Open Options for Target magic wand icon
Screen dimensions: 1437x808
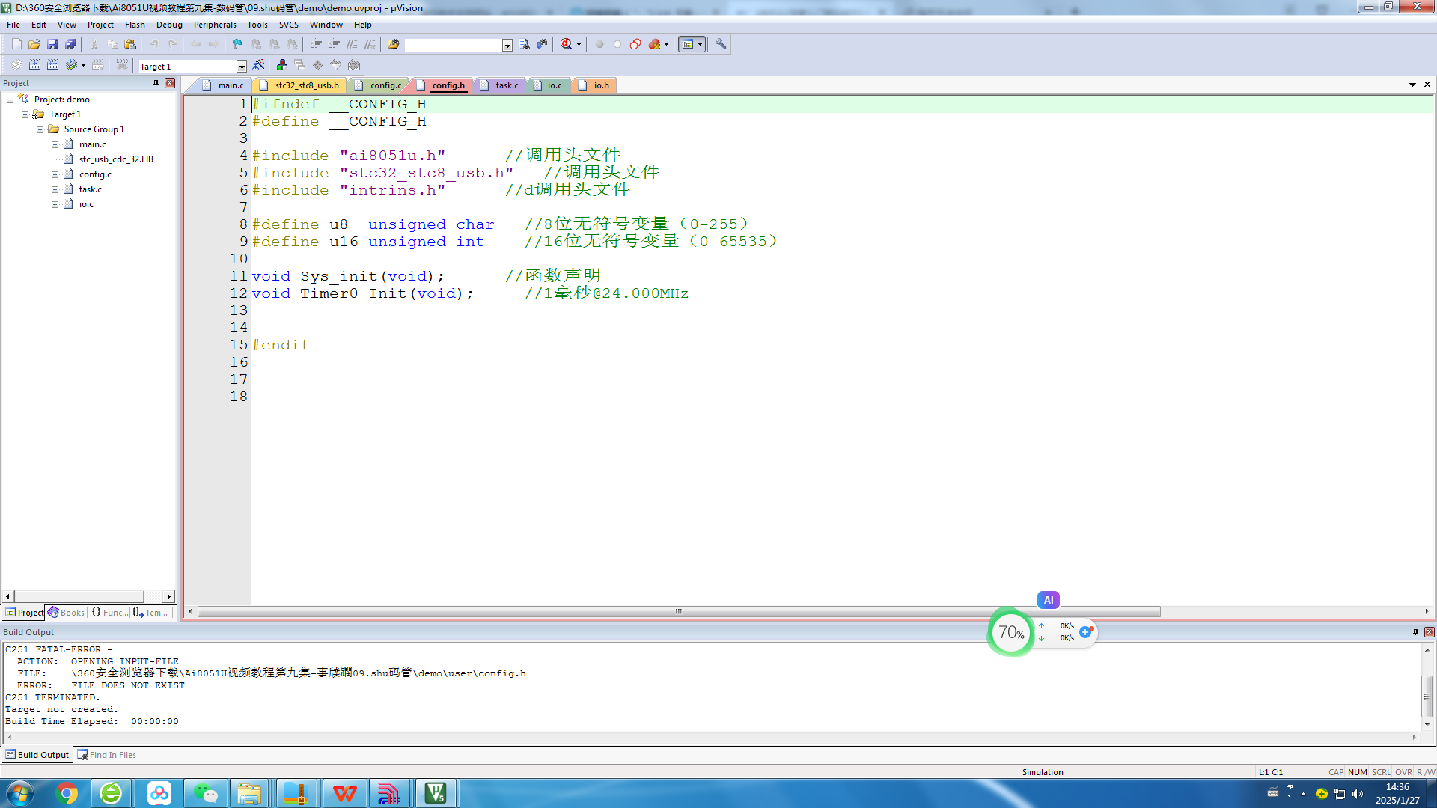(259, 65)
